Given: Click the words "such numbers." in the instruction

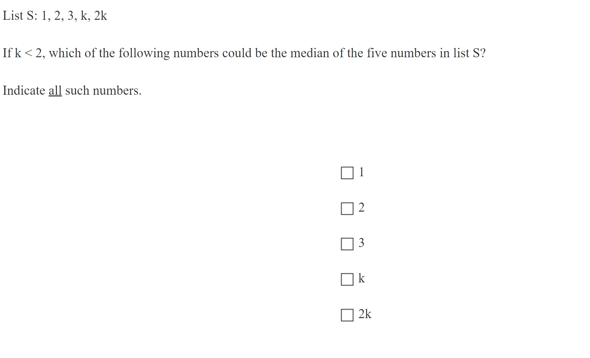Looking at the screenshot, I should pos(103,91).
